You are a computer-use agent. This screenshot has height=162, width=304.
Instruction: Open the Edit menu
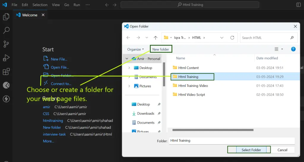tap(25, 5)
